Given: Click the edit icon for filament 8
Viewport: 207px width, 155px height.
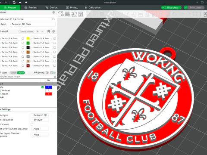Looking at the screenshot, I should [x=55, y=52].
